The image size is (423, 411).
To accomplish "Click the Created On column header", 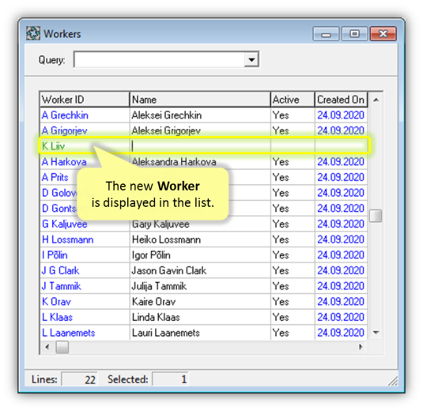I will point(341,100).
